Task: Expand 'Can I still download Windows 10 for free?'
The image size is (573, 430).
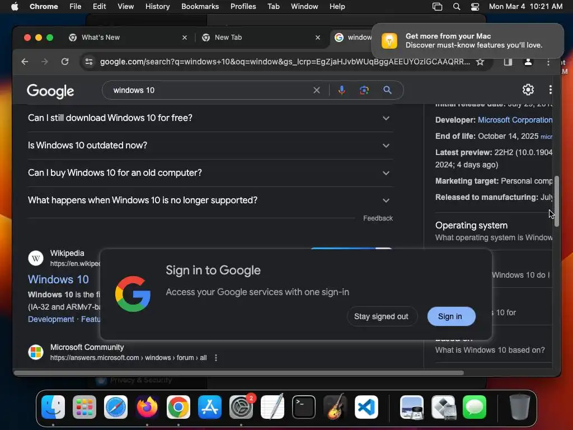Action: click(210, 118)
